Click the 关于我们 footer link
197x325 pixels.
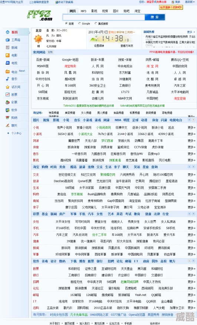point(55,323)
